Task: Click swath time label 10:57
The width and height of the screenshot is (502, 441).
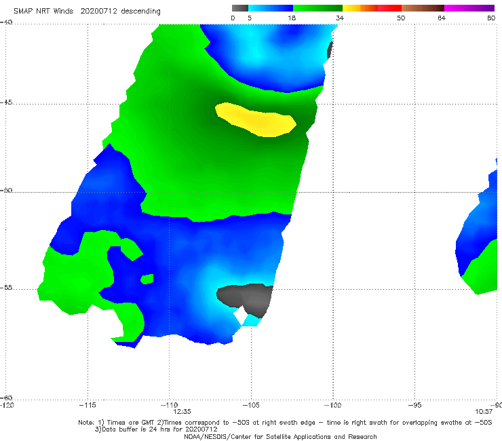Action: 484,412
